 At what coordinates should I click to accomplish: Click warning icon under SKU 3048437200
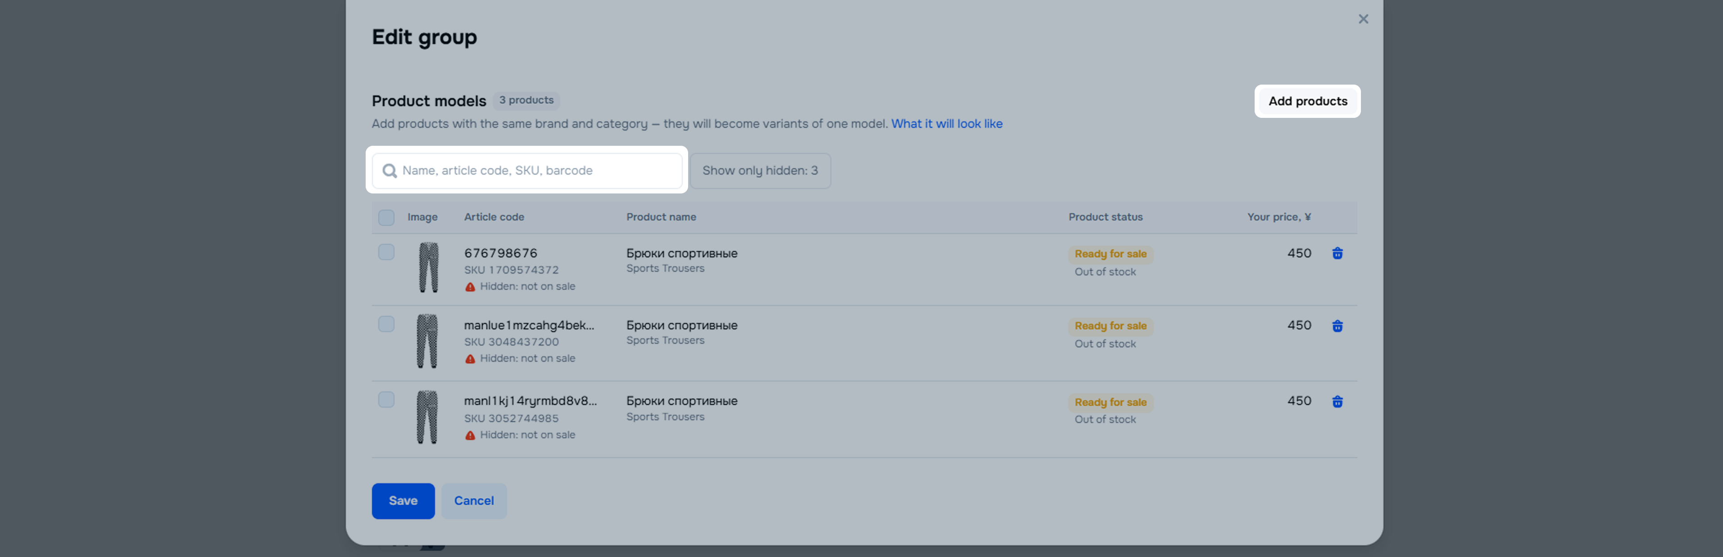pyautogui.click(x=470, y=359)
